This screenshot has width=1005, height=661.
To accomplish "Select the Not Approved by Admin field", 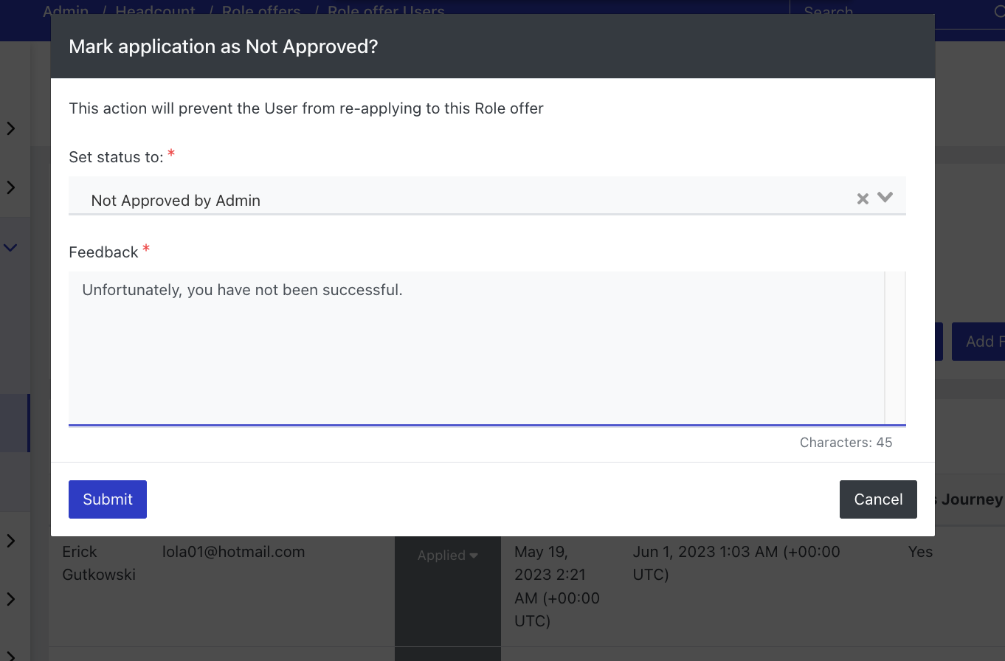I will (x=487, y=195).
